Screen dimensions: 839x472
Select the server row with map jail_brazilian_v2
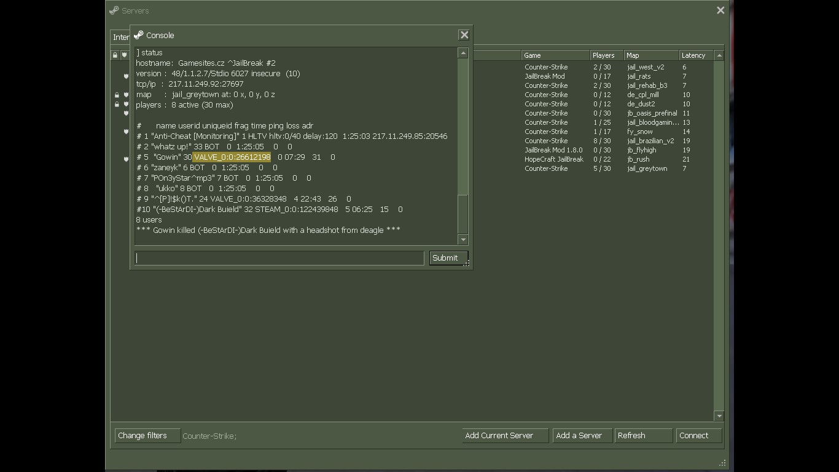tap(412, 141)
